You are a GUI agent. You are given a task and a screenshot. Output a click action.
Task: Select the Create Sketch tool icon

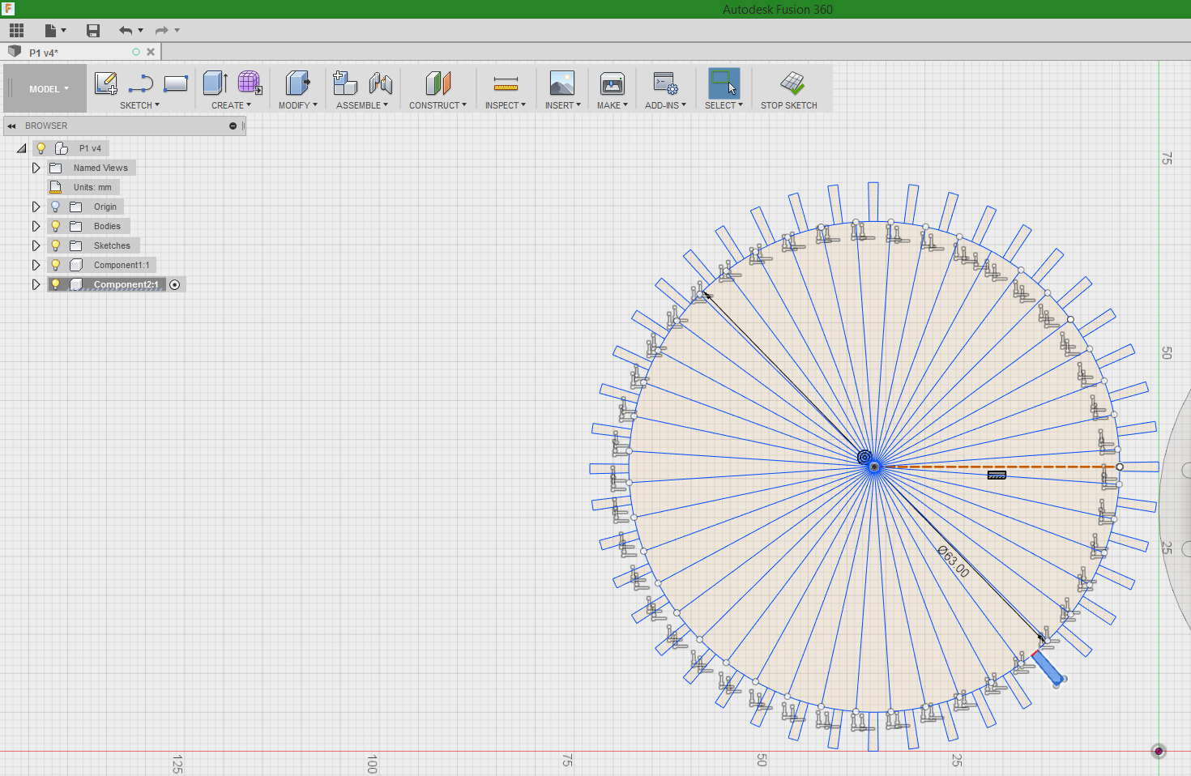click(106, 83)
